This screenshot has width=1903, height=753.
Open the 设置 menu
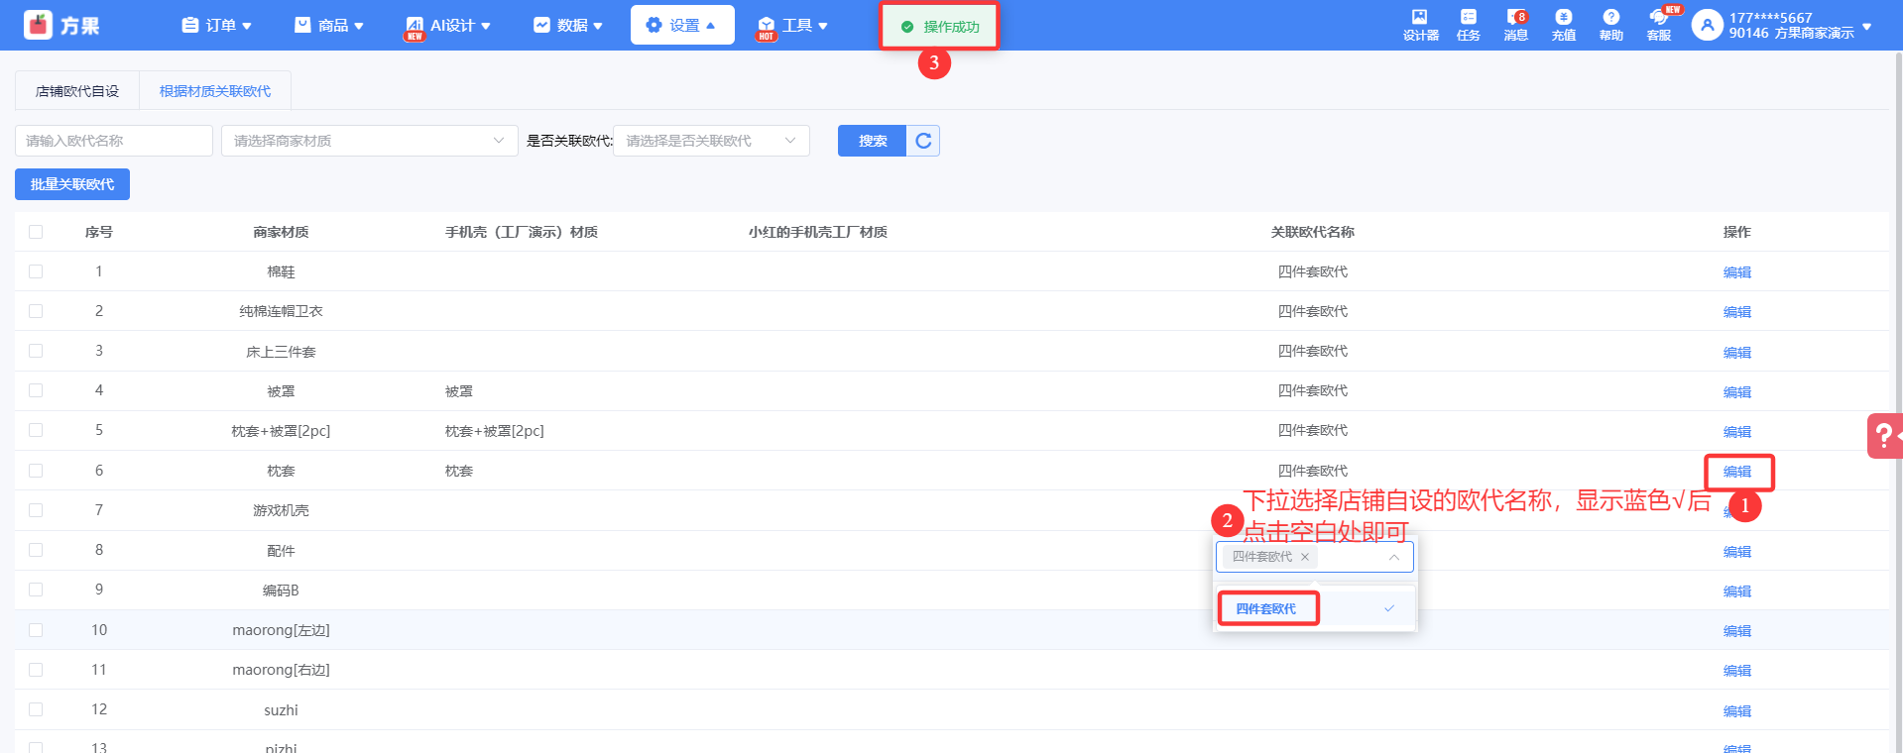coord(682,25)
